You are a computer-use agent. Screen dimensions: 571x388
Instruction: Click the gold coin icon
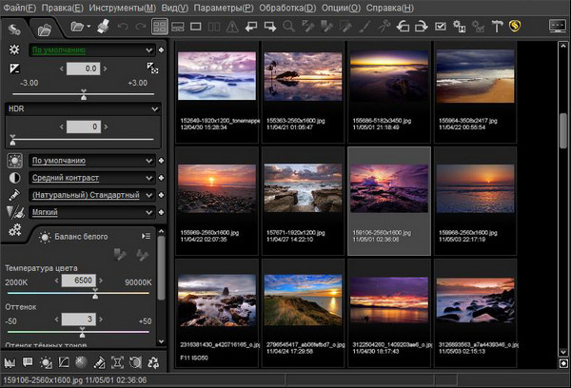click(x=515, y=26)
